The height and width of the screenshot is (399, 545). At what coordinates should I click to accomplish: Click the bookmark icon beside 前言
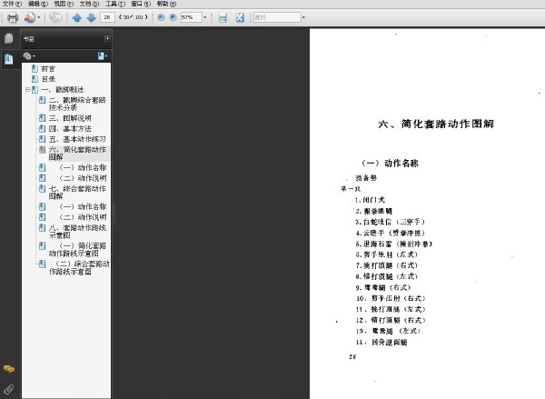(x=35, y=68)
